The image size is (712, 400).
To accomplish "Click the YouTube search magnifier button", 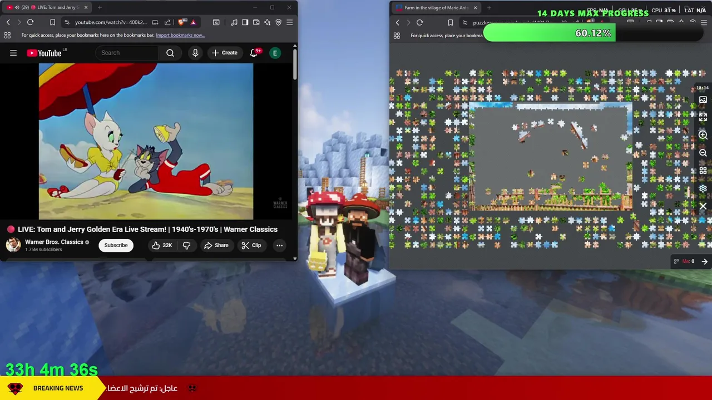I will [x=170, y=53].
